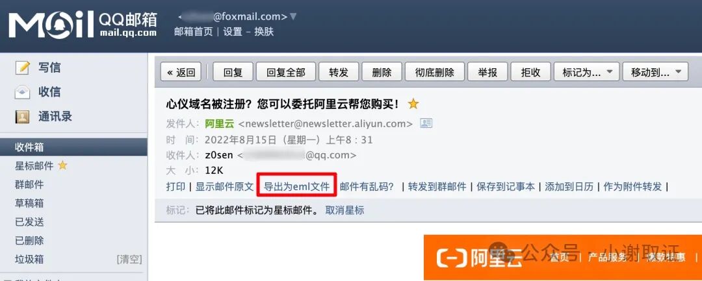Viewport: 702px width, 281px height.
Task: Click the 彻底删除 button
Action: (x=434, y=72)
